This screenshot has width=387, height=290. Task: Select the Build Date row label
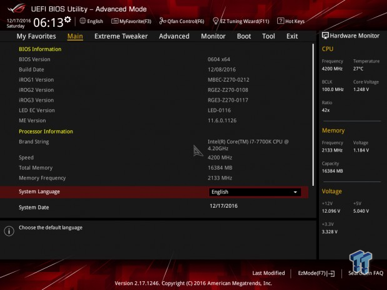click(x=31, y=70)
